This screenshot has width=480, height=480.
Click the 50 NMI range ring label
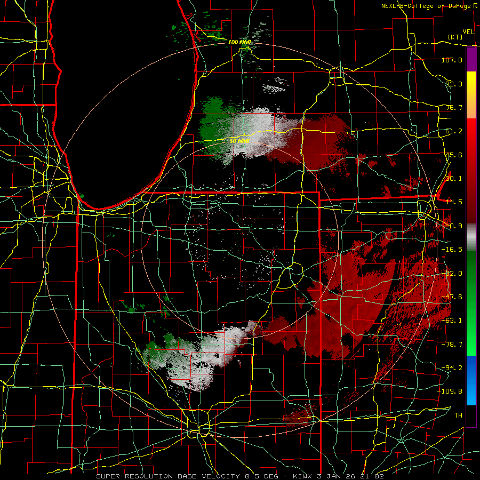[239, 141]
